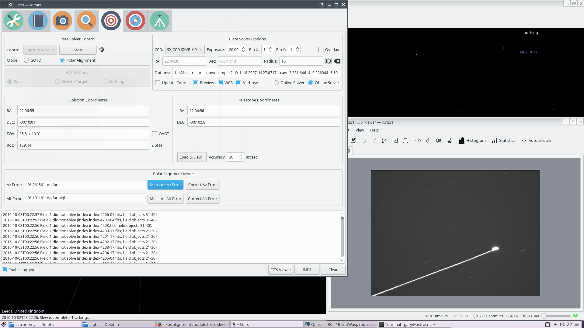The width and height of the screenshot is (584, 328).
Task: Select the Alignment module (target icon)
Action: click(111, 21)
